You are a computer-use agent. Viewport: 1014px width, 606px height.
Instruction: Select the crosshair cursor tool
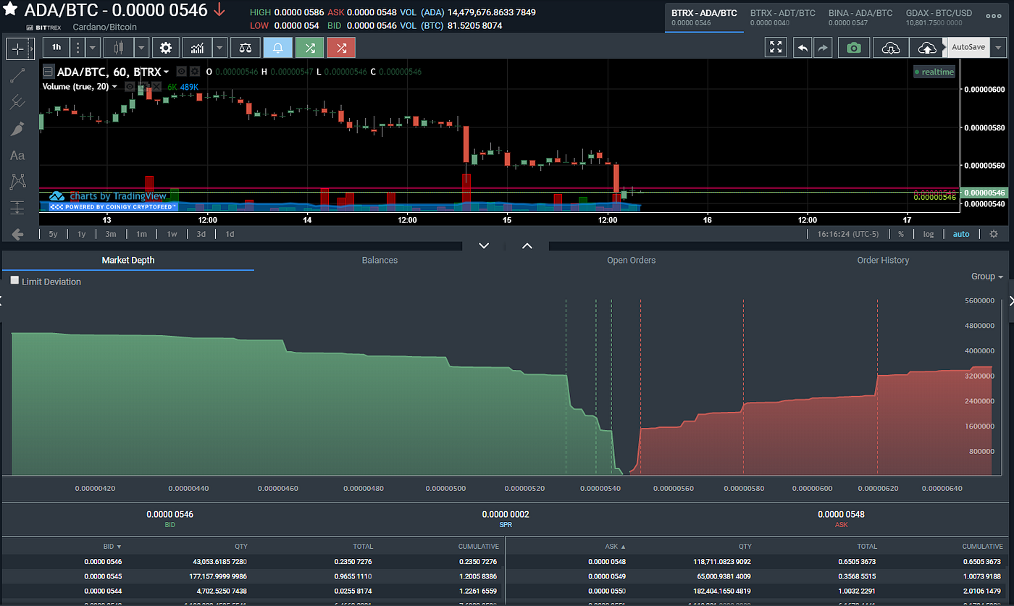[17, 49]
